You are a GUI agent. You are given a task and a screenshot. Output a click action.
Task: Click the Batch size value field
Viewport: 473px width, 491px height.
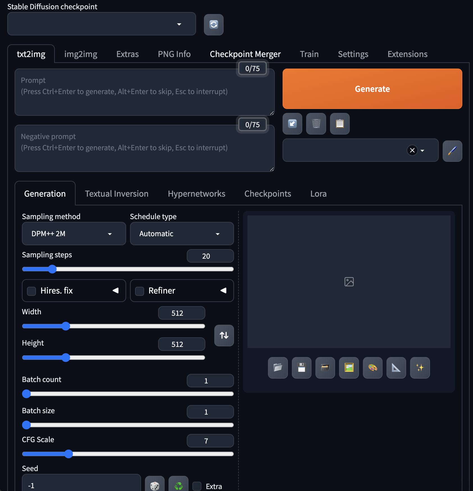(x=210, y=412)
